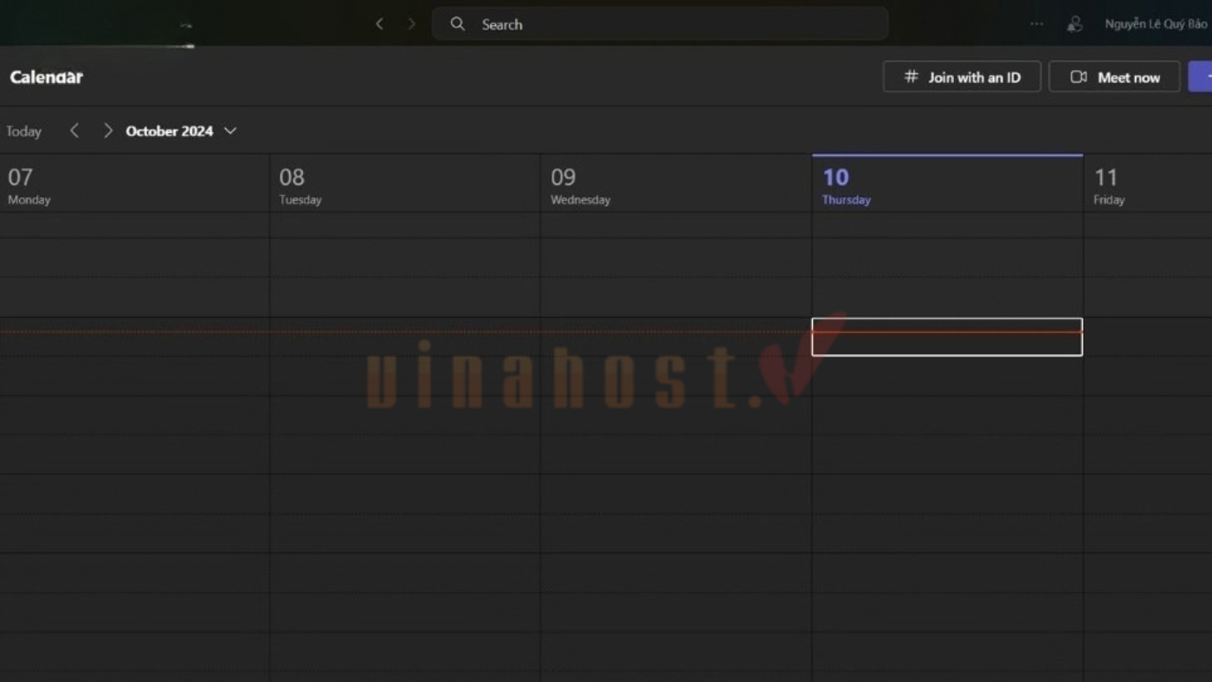Show next week with right chevron
1212x682 pixels.
107,131
